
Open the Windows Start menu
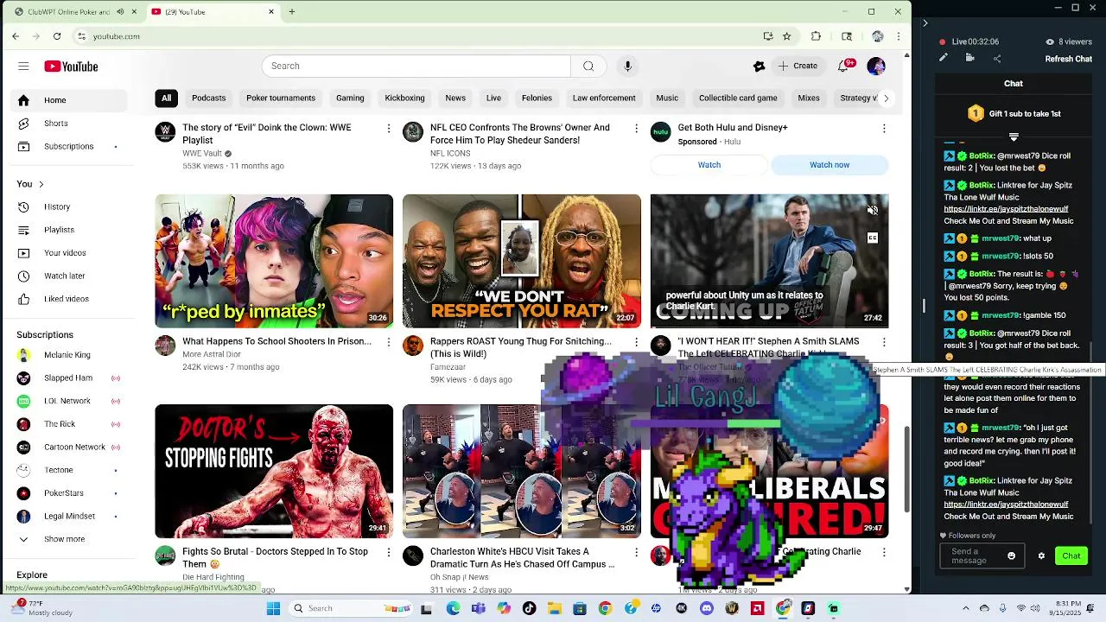click(273, 608)
